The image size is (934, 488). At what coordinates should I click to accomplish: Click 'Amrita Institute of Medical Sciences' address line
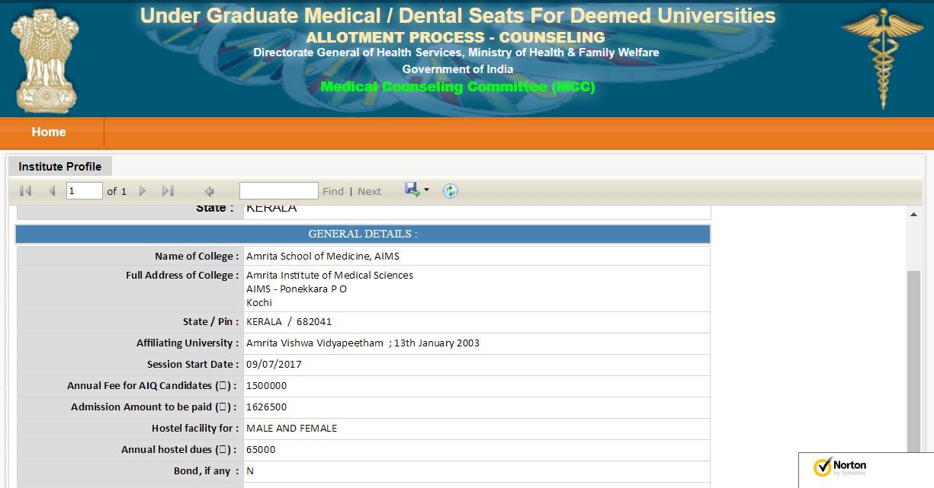coord(329,275)
